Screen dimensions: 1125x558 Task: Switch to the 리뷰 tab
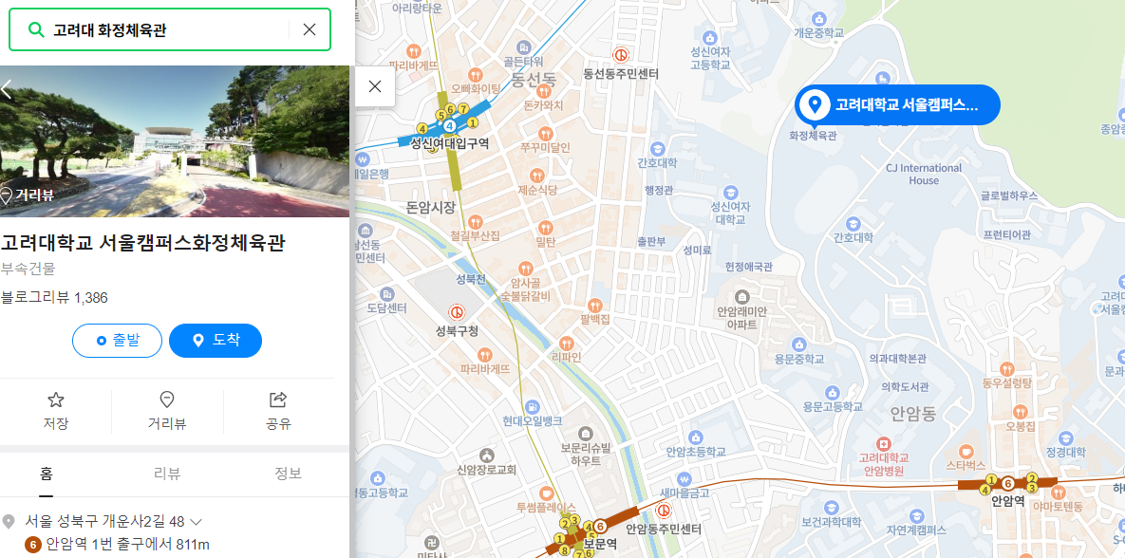point(167,474)
